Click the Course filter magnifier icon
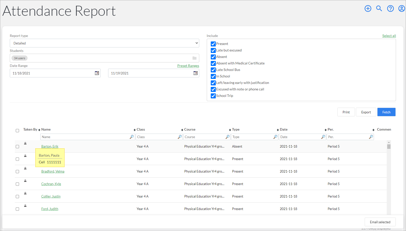Screen dimensions: 406x231 click(x=228, y=137)
